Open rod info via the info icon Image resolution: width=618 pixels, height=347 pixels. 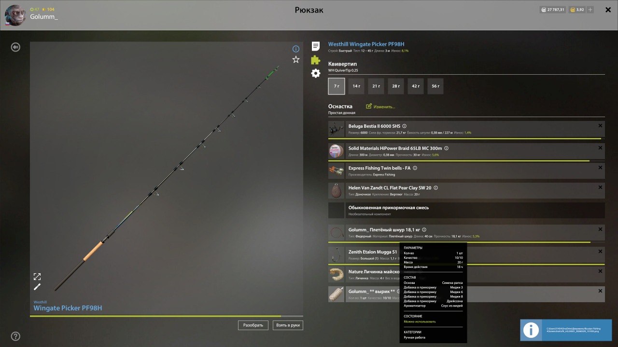296,49
